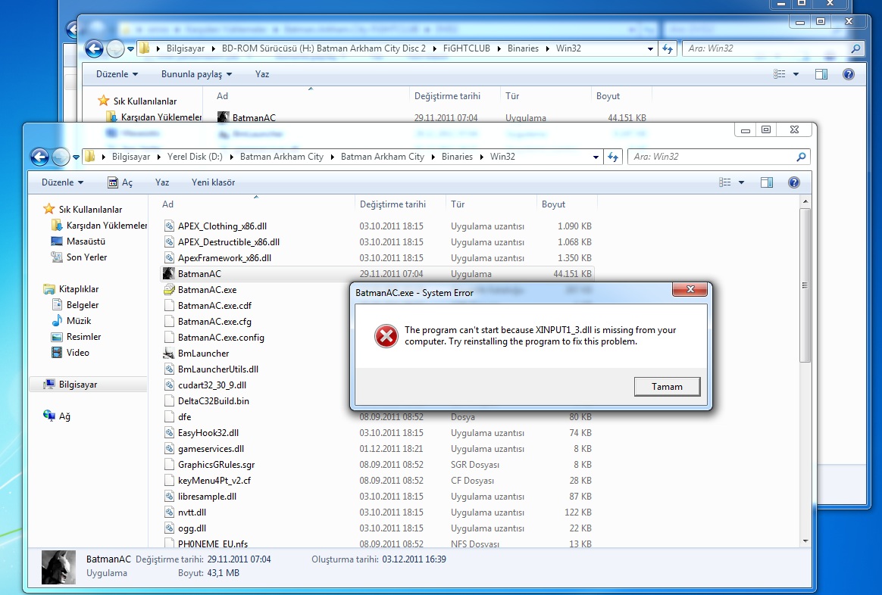
Task: Select BatmanAC application icon in file list
Action: click(169, 273)
